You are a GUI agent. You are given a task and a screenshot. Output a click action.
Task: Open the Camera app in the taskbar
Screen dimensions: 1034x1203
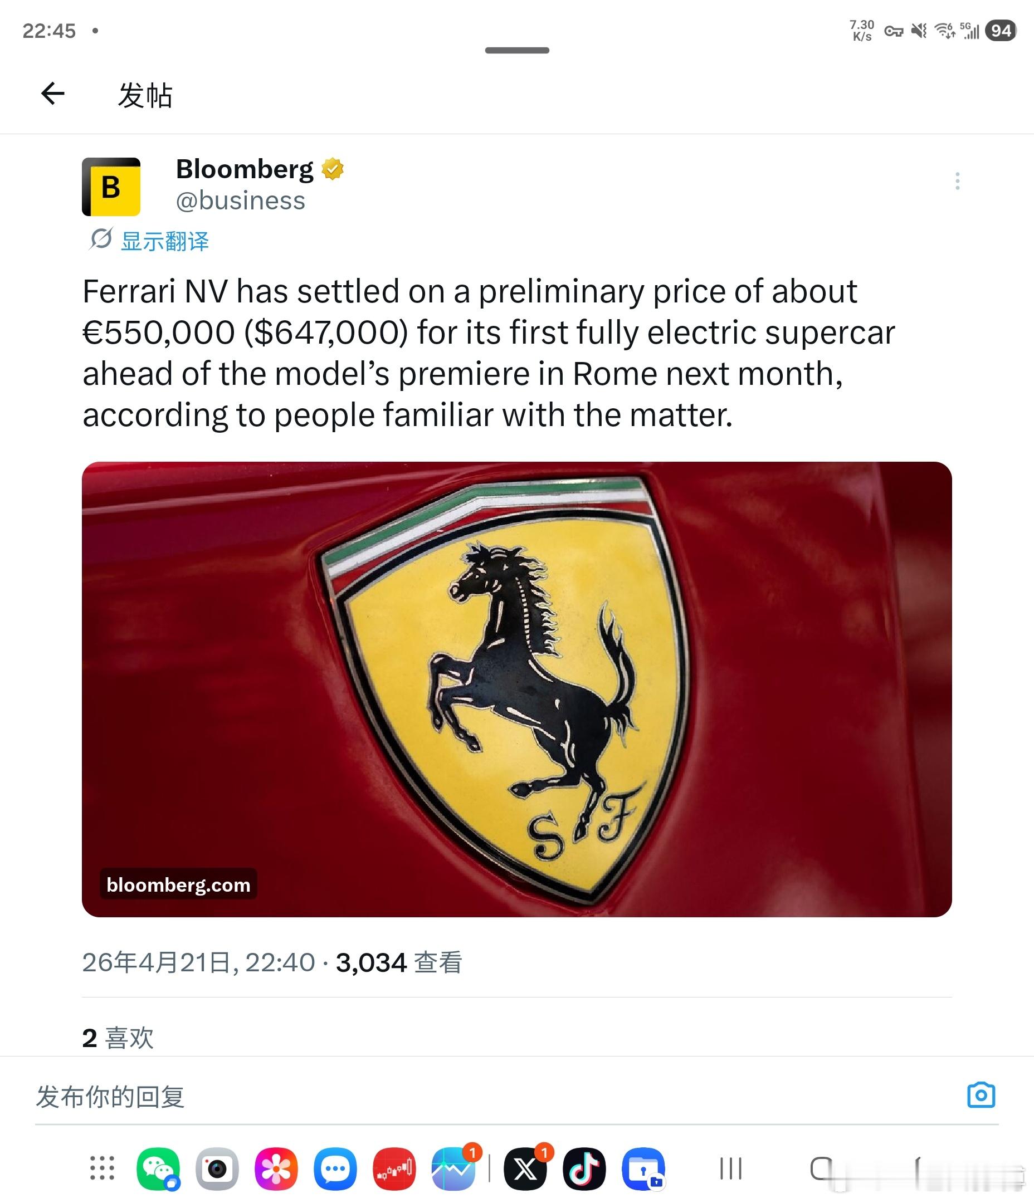pos(217,1168)
